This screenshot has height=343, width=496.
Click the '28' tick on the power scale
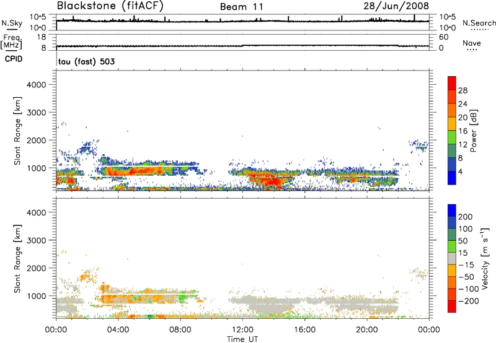[x=463, y=90]
